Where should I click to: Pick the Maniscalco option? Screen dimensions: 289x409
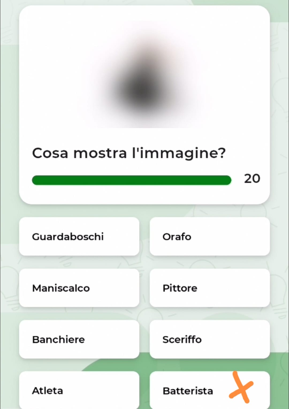click(79, 288)
